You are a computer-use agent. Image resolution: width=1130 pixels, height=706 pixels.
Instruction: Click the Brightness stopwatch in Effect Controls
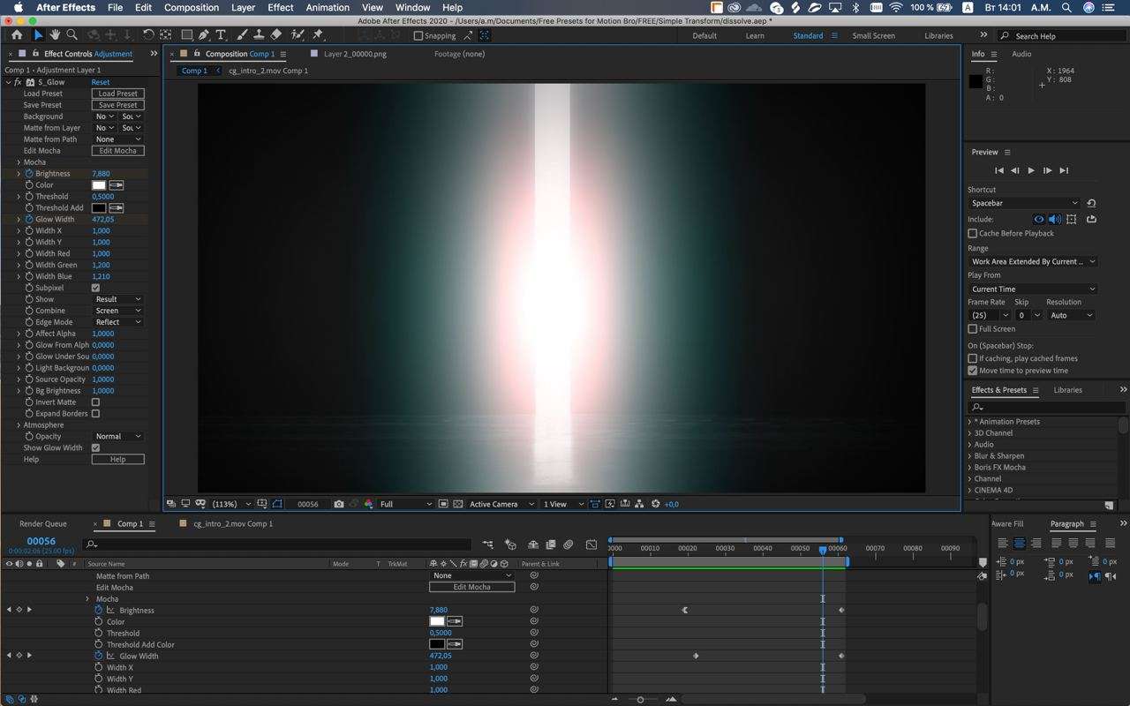click(29, 174)
